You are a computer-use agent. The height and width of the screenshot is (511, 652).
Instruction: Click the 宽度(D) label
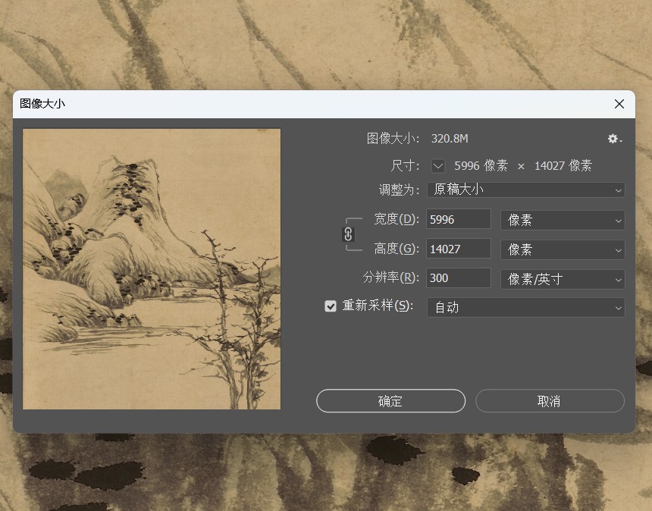(397, 218)
